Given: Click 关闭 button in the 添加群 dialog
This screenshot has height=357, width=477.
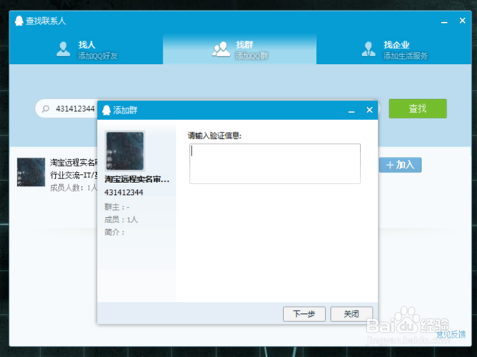Looking at the screenshot, I should pyautogui.click(x=352, y=314).
